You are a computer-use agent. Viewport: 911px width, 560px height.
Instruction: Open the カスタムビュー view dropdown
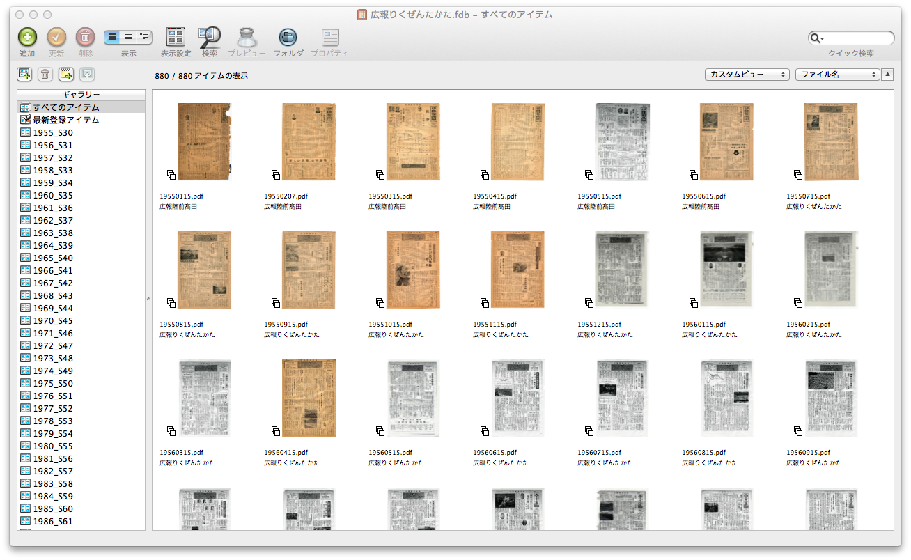(747, 75)
